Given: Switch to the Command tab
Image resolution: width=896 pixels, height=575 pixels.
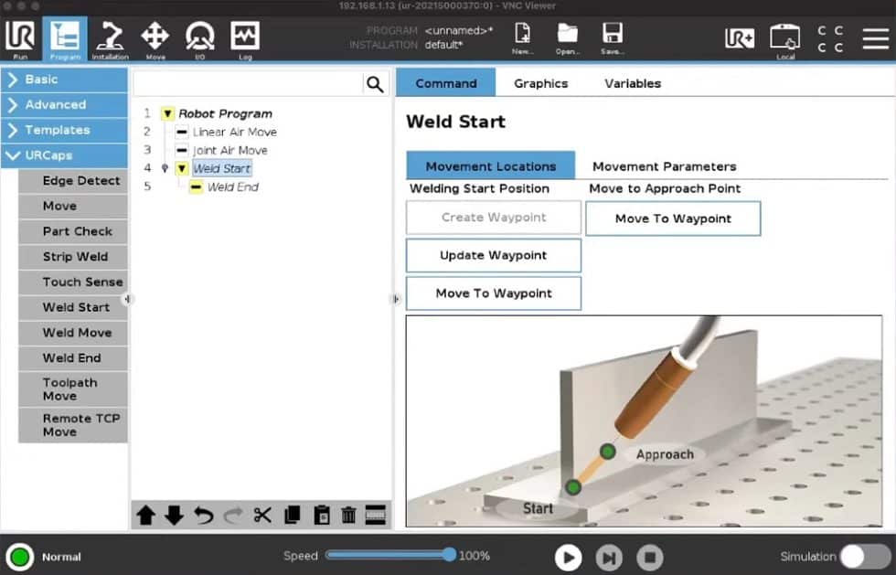Looking at the screenshot, I should click(446, 83).
